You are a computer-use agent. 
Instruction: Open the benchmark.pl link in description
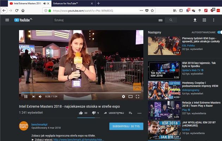pyautogui.click(x=79, y=140)
